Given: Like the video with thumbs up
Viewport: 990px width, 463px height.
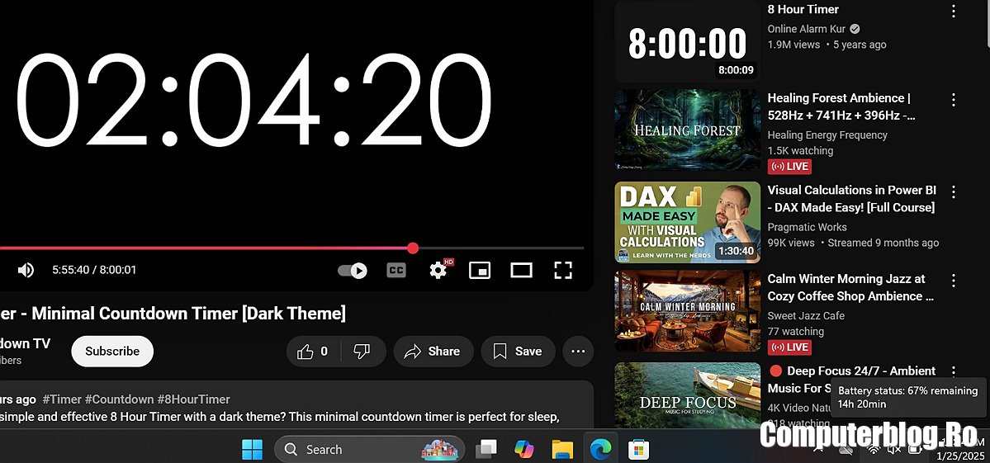Looking at the screenshot, I should (312, 351).
